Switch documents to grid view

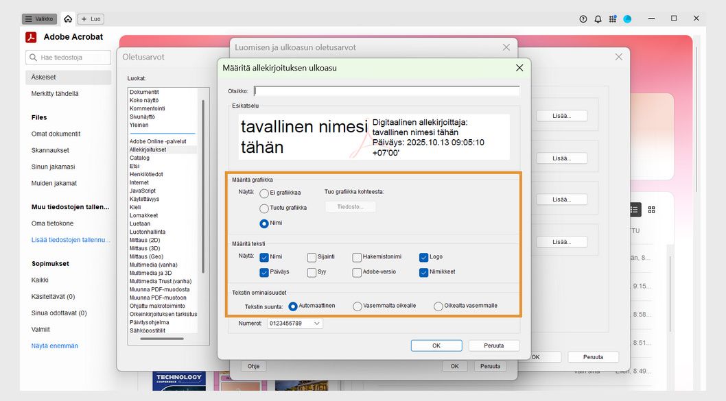(x=651, y=209)
